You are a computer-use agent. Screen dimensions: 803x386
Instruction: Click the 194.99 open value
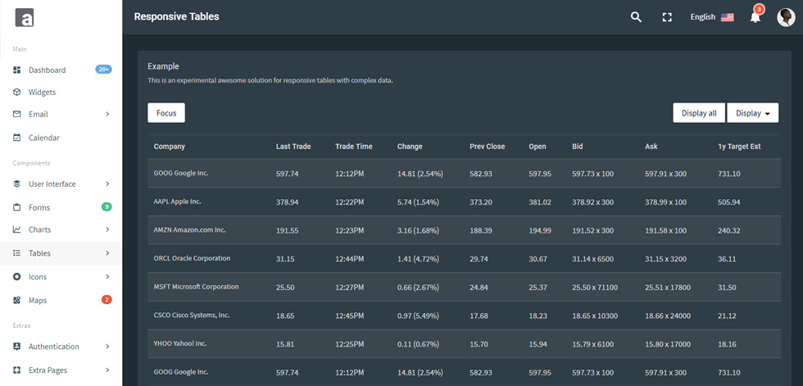[x=540, y=231]
